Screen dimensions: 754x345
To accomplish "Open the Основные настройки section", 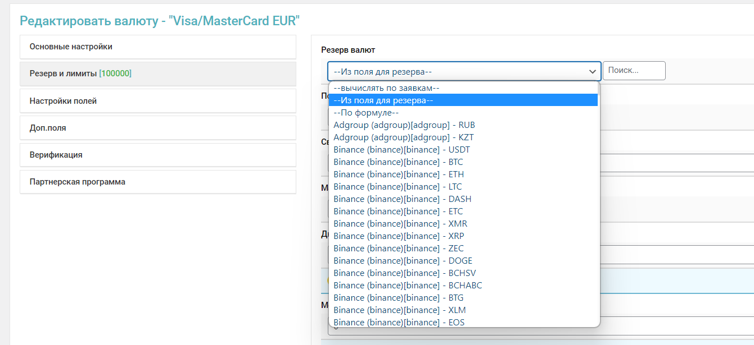I will click(157, 47).
